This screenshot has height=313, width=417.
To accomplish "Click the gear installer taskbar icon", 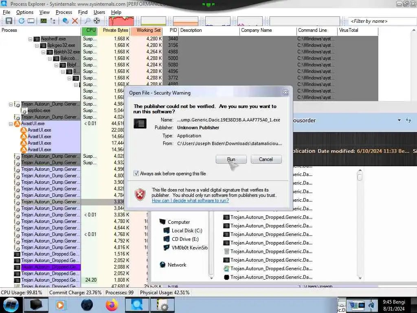I will [x=162, y=305].
